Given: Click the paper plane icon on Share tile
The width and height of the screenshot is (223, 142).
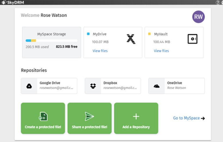Looking at the screenshot, I should (x=89, y=116).
